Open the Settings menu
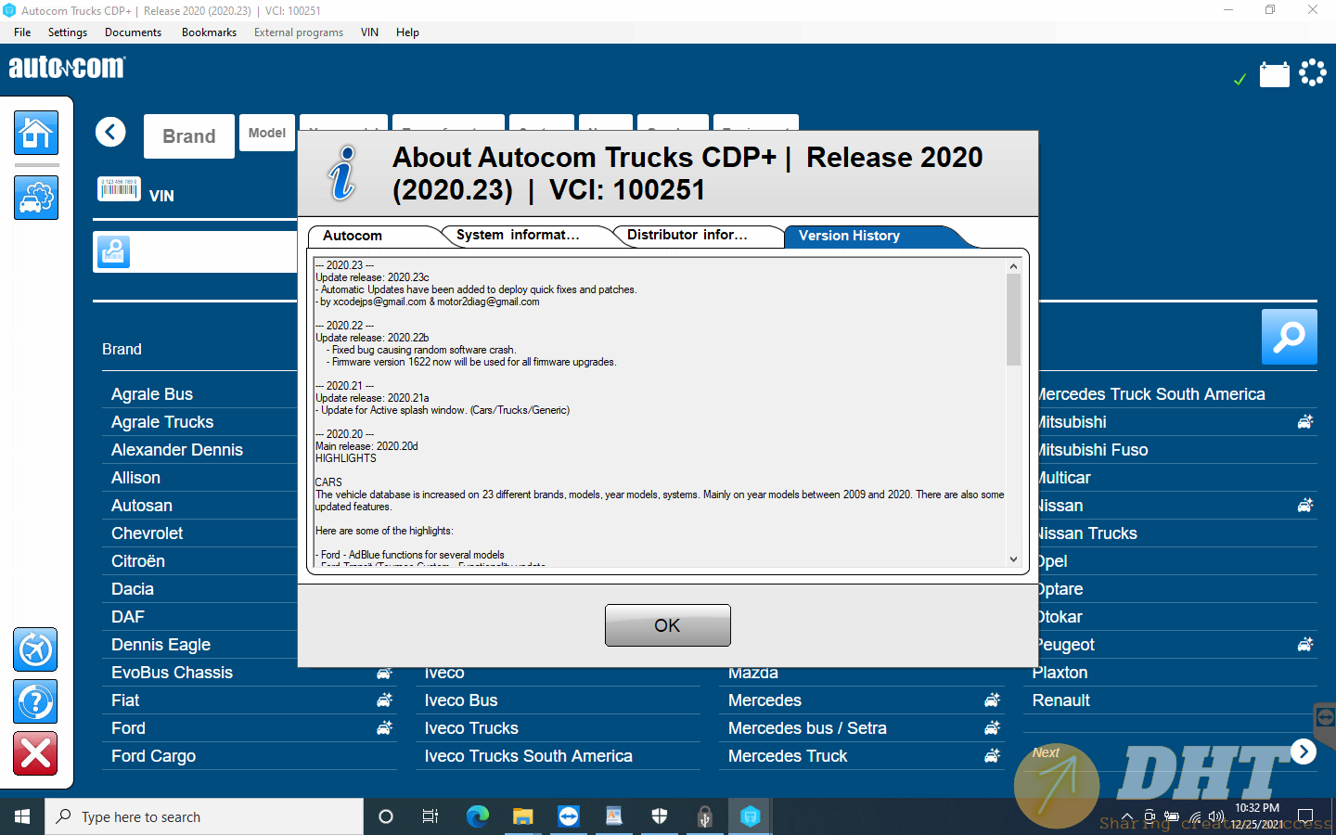 [68, 32]
